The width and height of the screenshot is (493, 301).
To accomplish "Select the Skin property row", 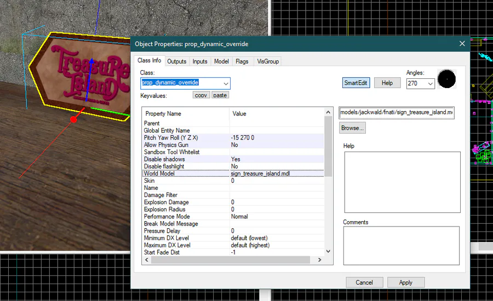I will 233,181.
